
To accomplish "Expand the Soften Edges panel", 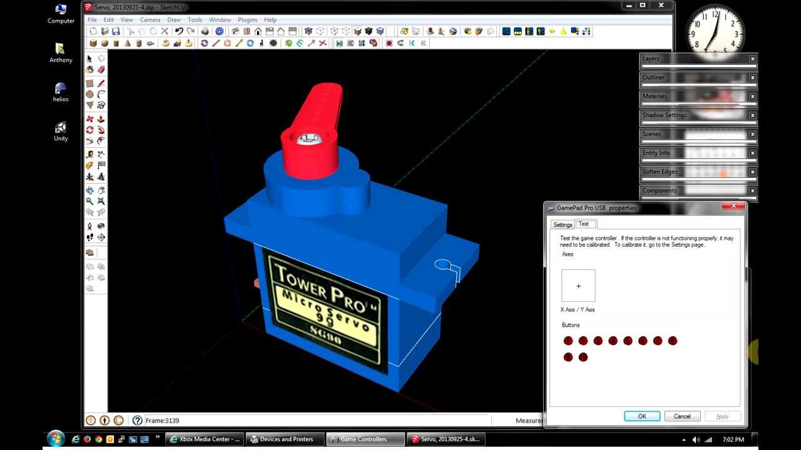I will pyautogui.click(x=698, y=171).
